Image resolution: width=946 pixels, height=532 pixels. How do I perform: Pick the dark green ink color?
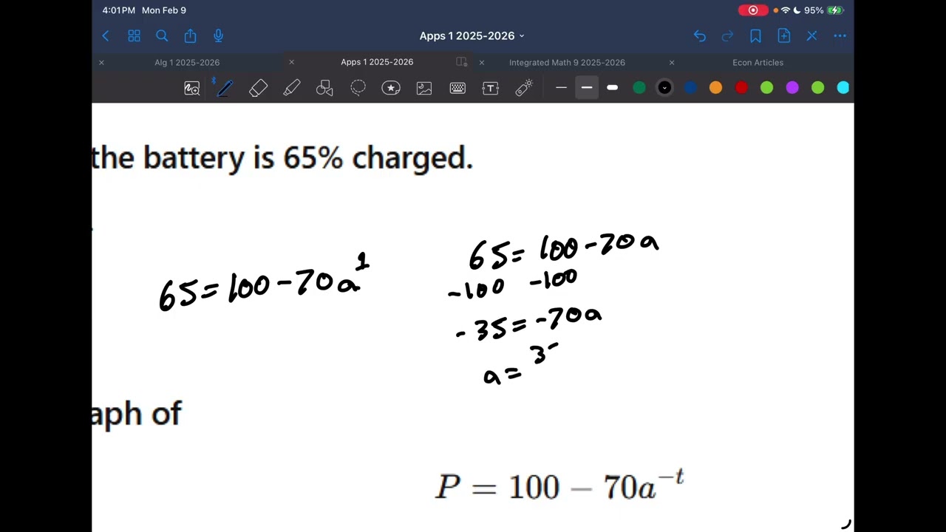coord(639,88)
